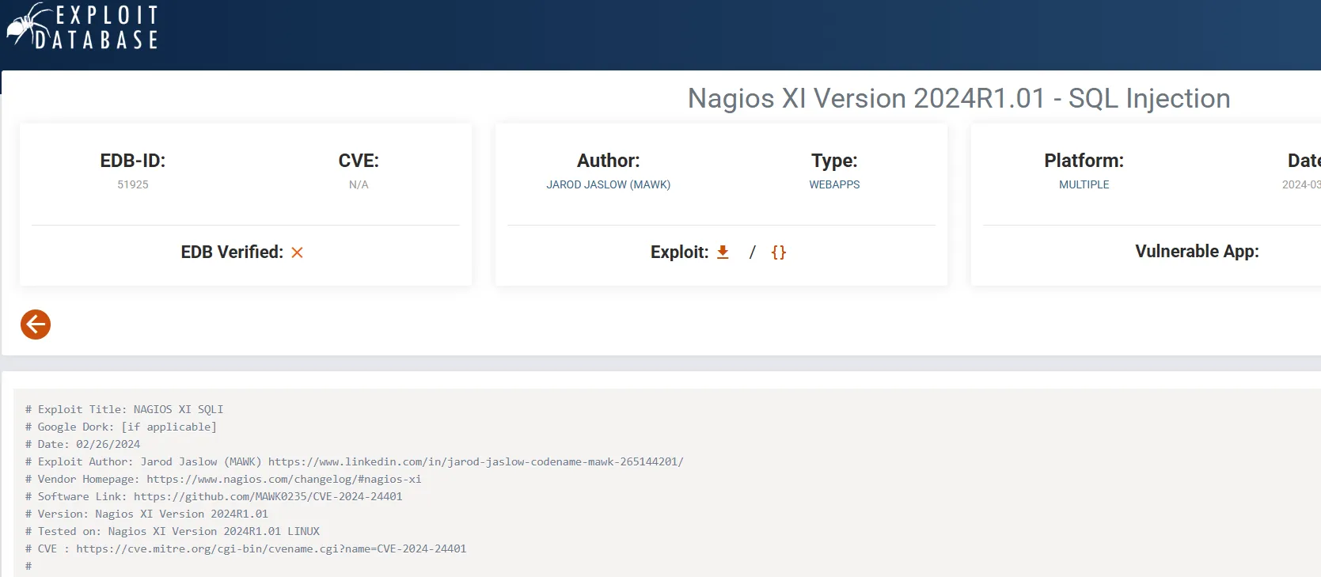Click the CVE value N/A

(359, 184)
